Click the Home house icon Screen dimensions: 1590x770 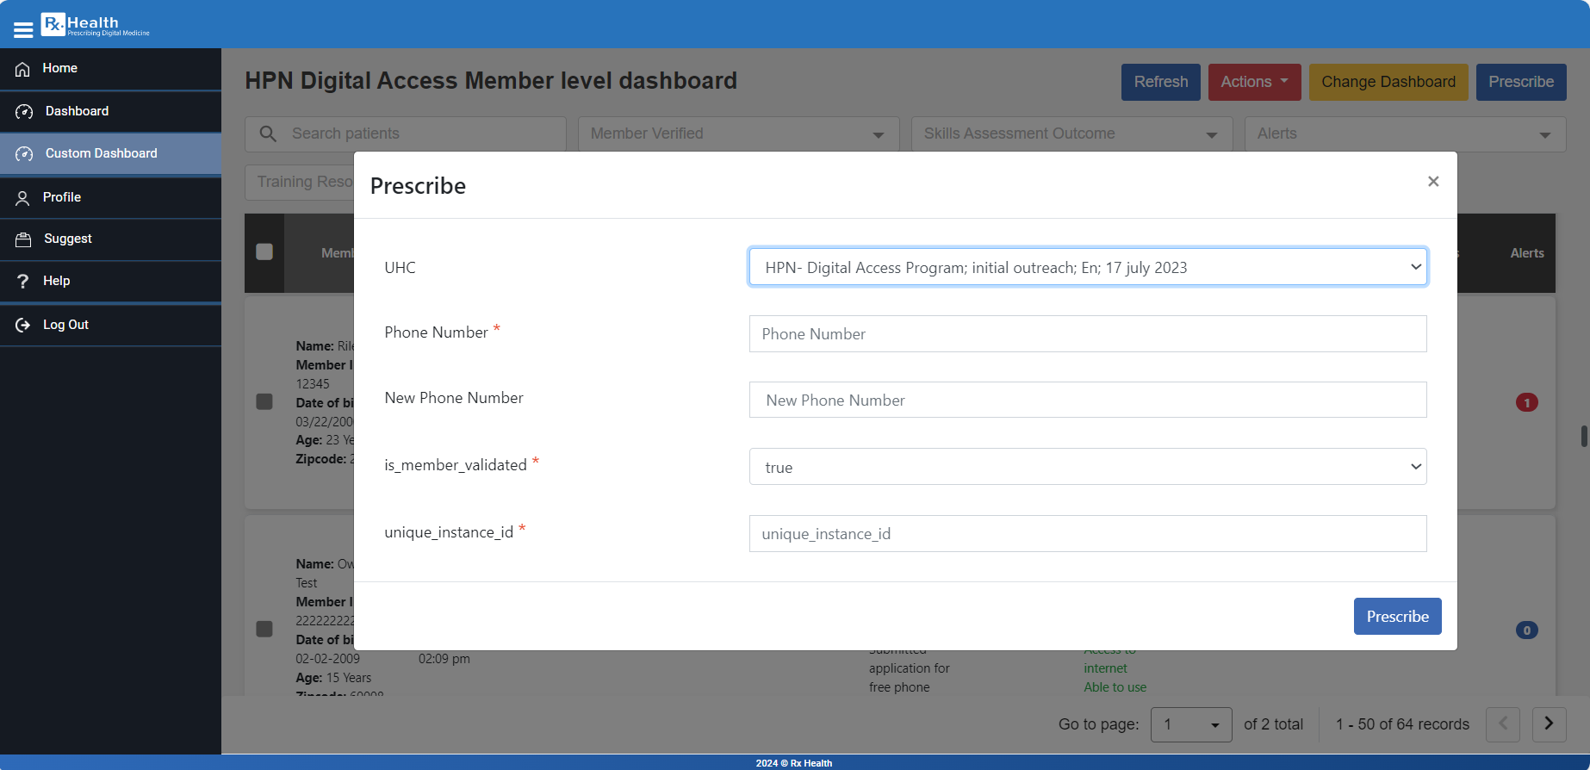[x=23, y=69]
